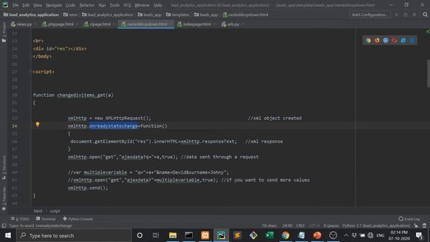Click the script breadcrumb below the editor
This screenshot has width=430, height=242.
54,211
